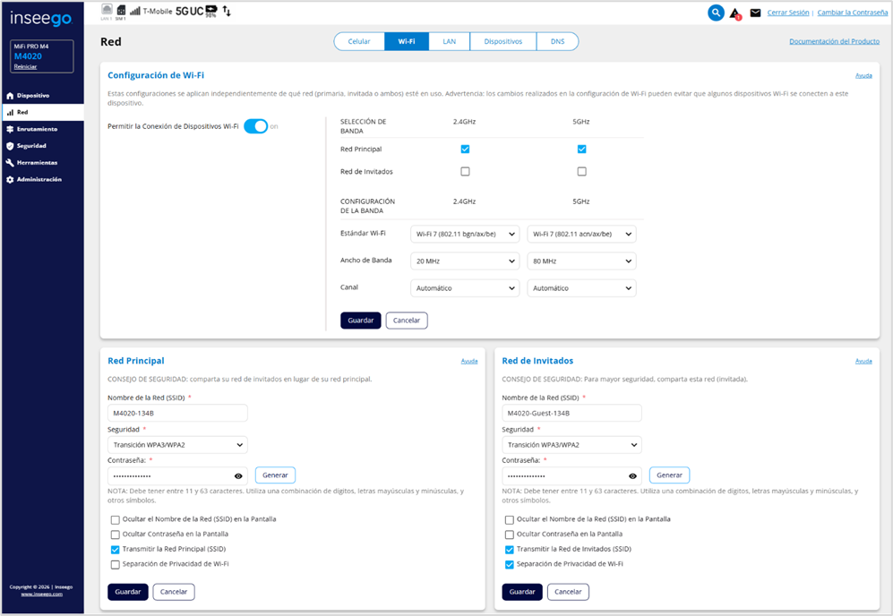This screenshot has height=616, width=893.
Task: Click the Administración gear icon in sidebar
Action: (x=10, y=180)
